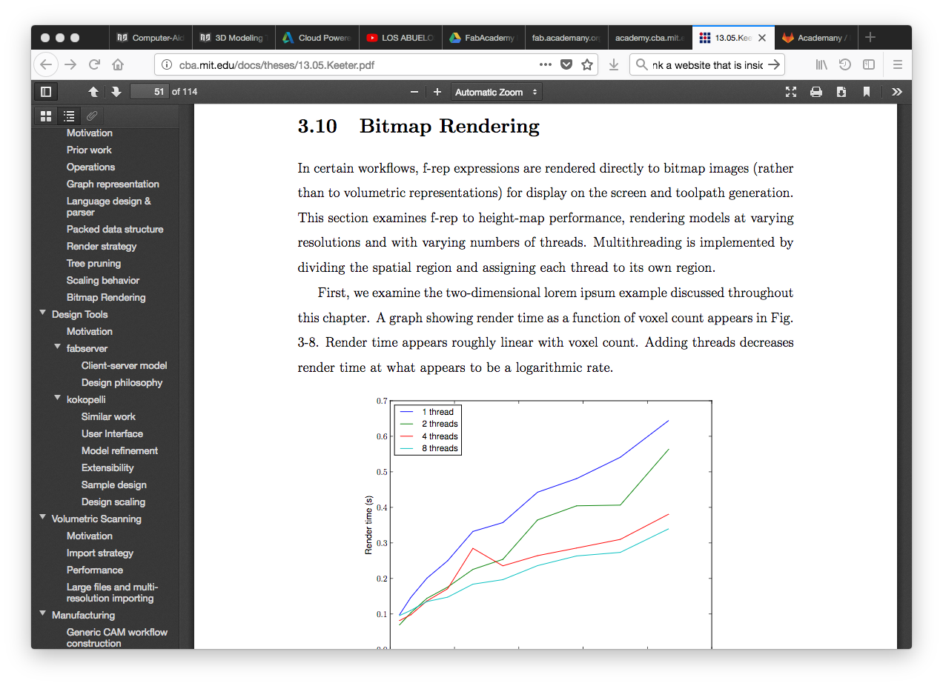
Task: Switch to the fab.academany.org tab
Action: click(x=566, y=38)
